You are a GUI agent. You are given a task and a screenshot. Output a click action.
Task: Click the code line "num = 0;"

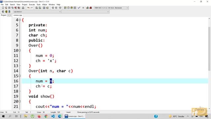pyautogui.click(x=45, y=56)
